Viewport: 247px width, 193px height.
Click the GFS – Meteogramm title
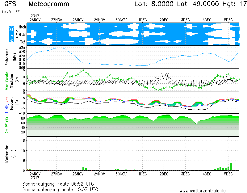click(x=37, y=4)
